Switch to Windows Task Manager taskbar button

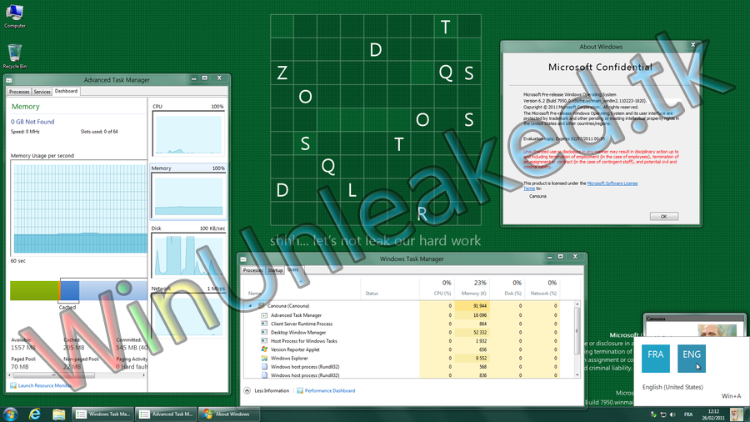(x=102, y=414)
